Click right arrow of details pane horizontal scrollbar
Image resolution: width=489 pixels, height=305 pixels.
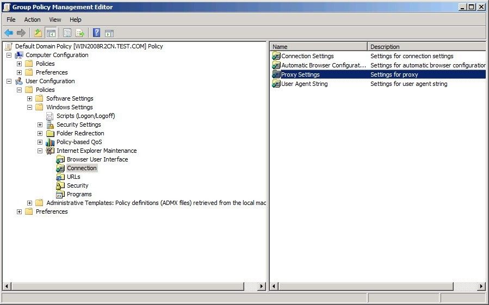click(x=482, y=286)
